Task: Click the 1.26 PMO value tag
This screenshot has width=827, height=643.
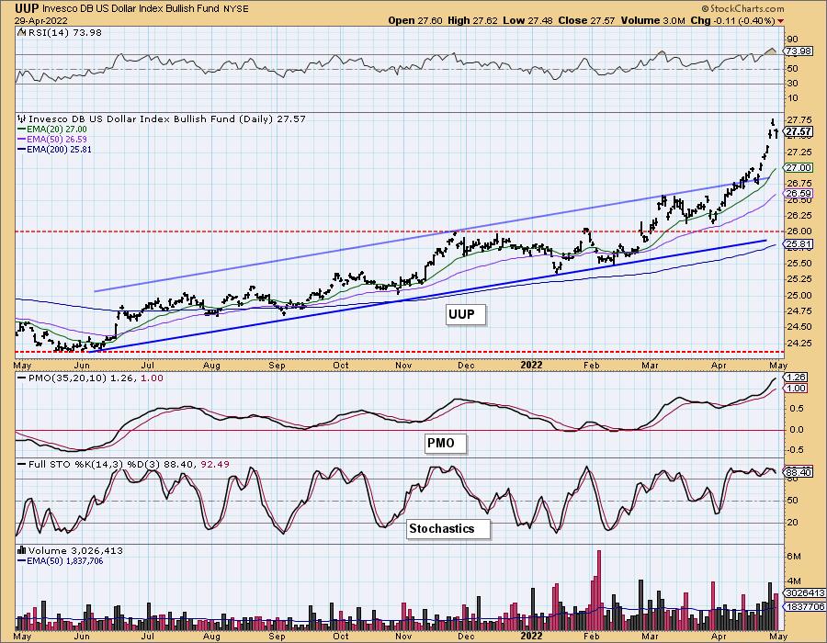Action: 797,378
